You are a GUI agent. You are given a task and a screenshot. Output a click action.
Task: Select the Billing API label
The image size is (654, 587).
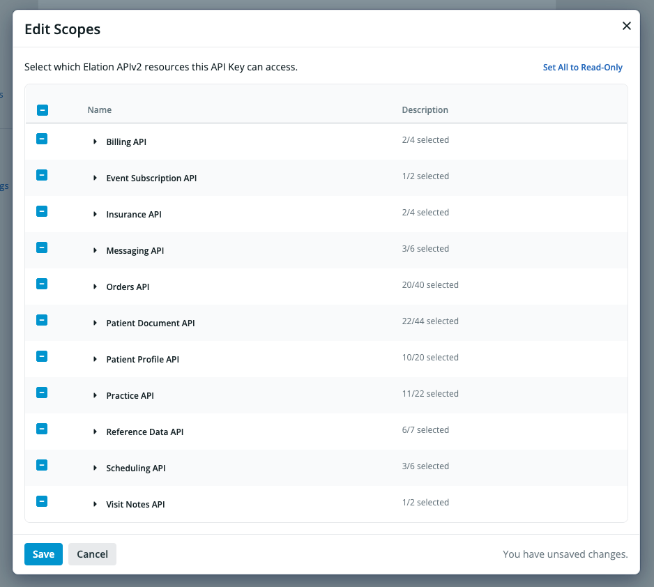tap(126, 142)
